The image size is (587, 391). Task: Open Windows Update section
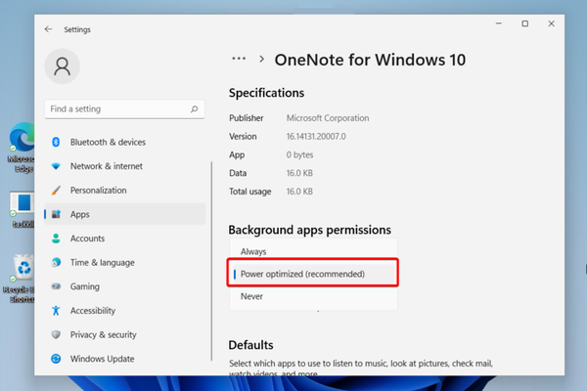102,359
